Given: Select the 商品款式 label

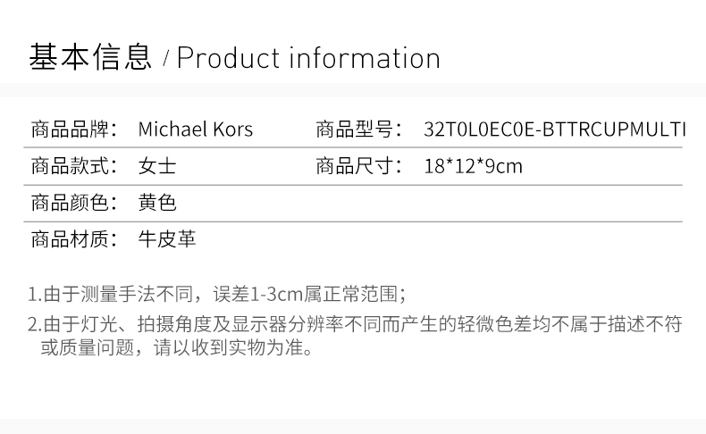Looking at the screenshot, I should [x=74, y=166].
